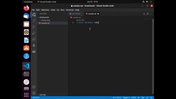
Task: Open Terminal from the dock
Action: click(26, 74)
